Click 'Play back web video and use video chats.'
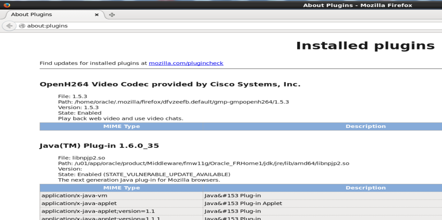Screen dimensions: 442x220 click(121, 118)
